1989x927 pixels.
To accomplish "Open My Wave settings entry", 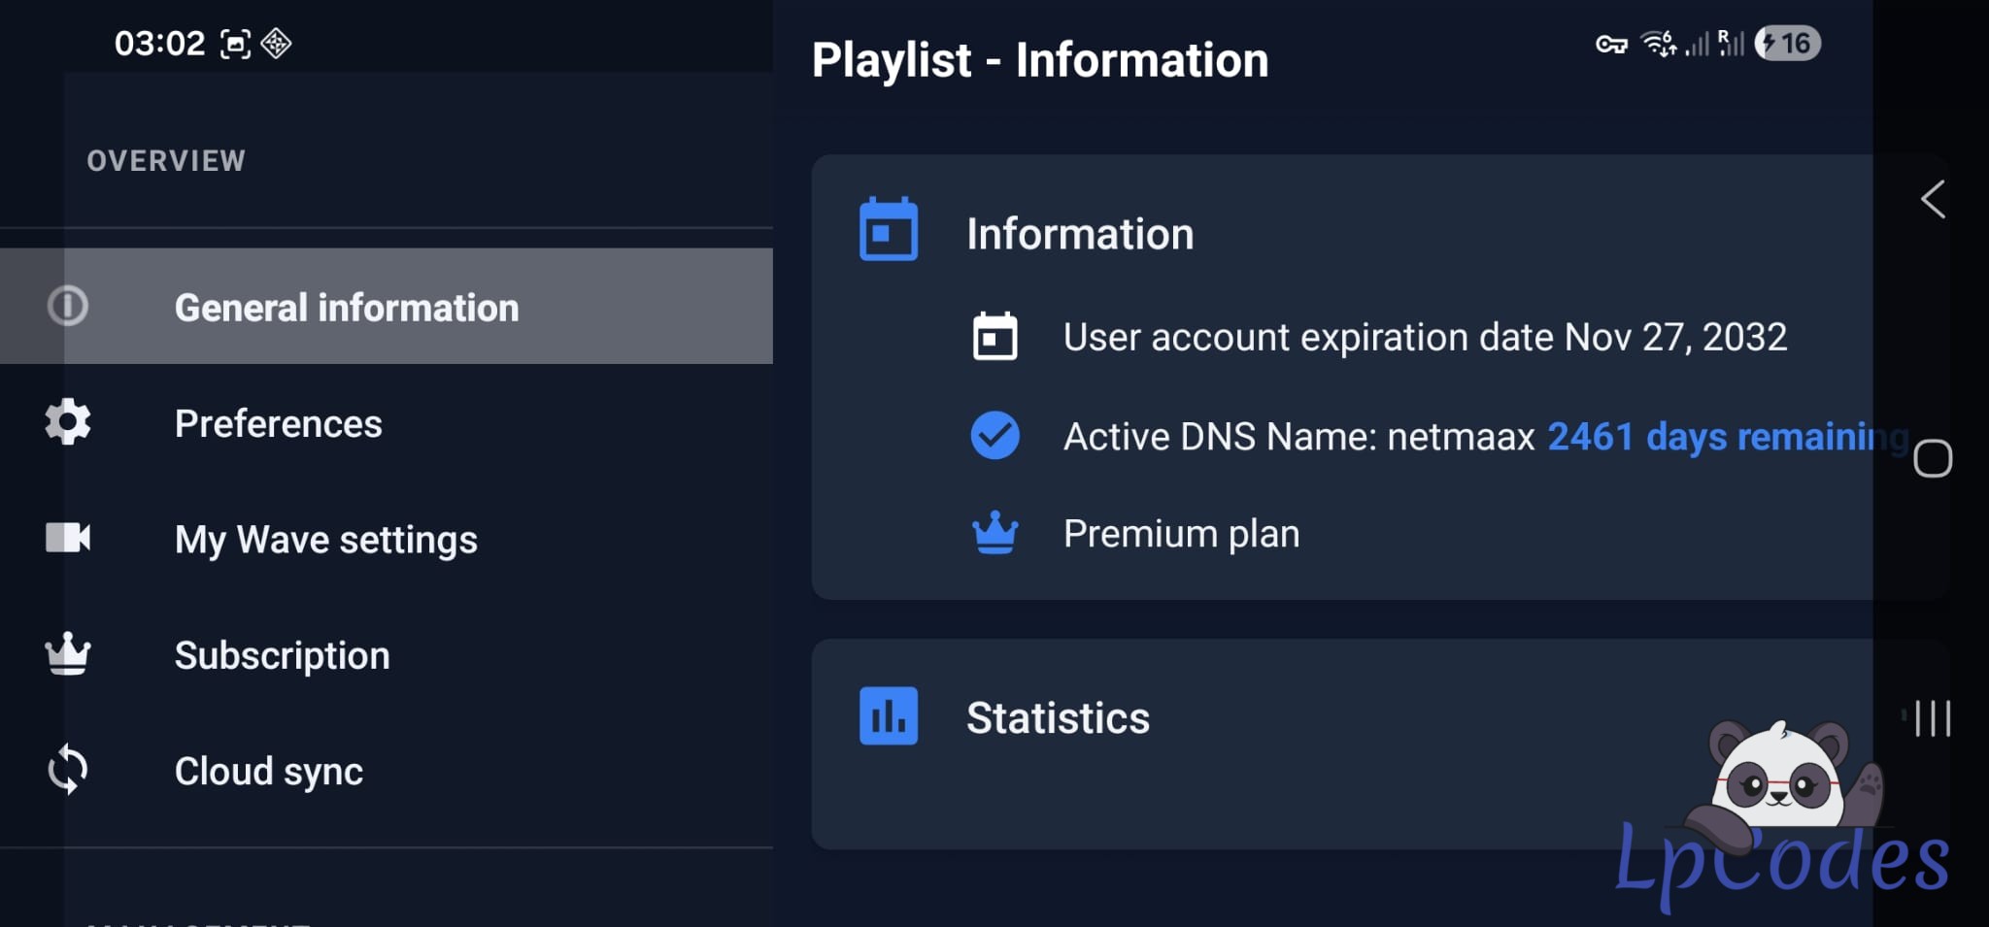I will tap(325, 540).
